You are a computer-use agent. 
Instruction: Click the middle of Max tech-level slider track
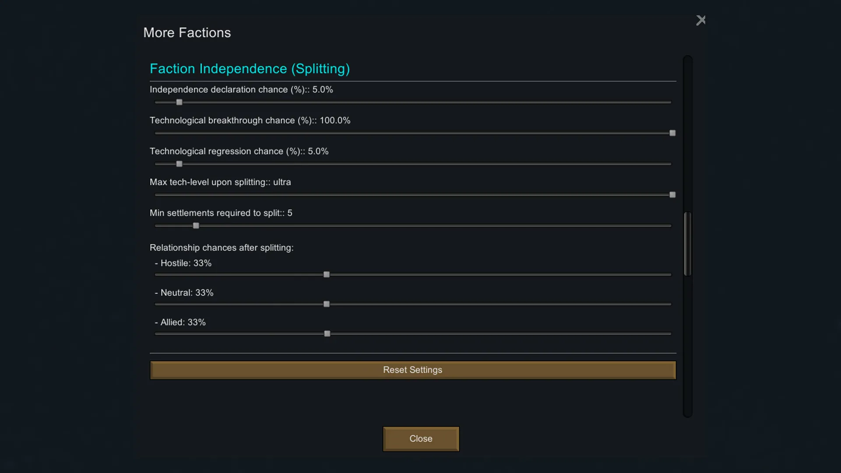(413, 195)
